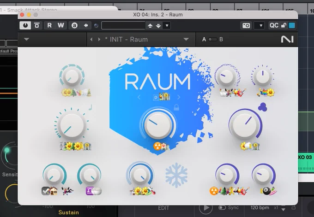Click the blue square swatch near QC

292,25
